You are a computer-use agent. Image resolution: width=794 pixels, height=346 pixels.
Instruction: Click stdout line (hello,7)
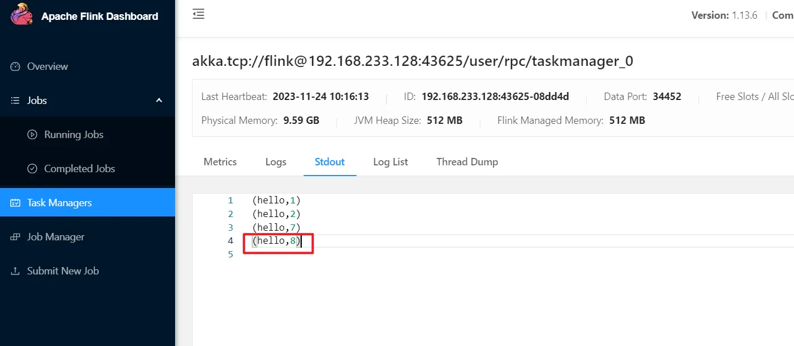click(276, 228)
